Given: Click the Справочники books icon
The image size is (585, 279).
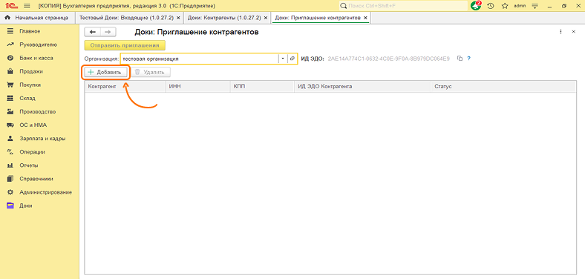Looking at the screenshot, I should [10, 179].
